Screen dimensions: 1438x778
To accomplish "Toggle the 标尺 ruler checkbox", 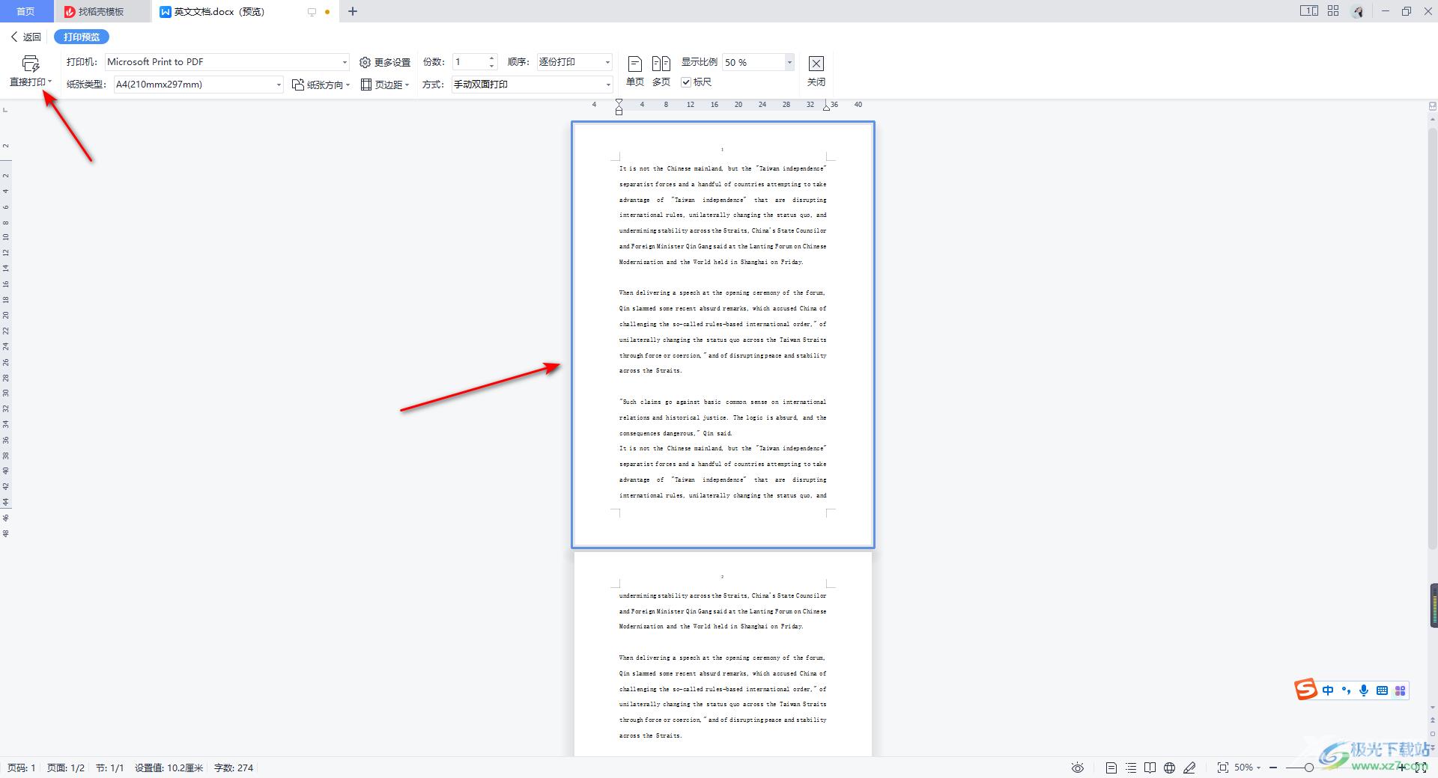I will coord(685,82).
